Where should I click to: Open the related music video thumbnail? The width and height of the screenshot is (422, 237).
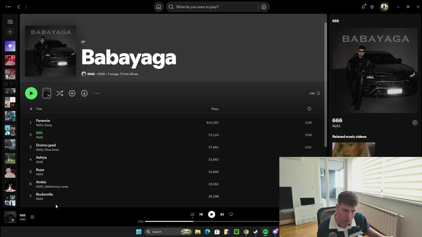tap(353, 150)
